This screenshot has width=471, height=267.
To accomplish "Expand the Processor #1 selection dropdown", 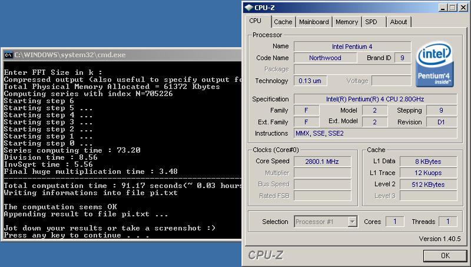I will (x=352, y=222).
